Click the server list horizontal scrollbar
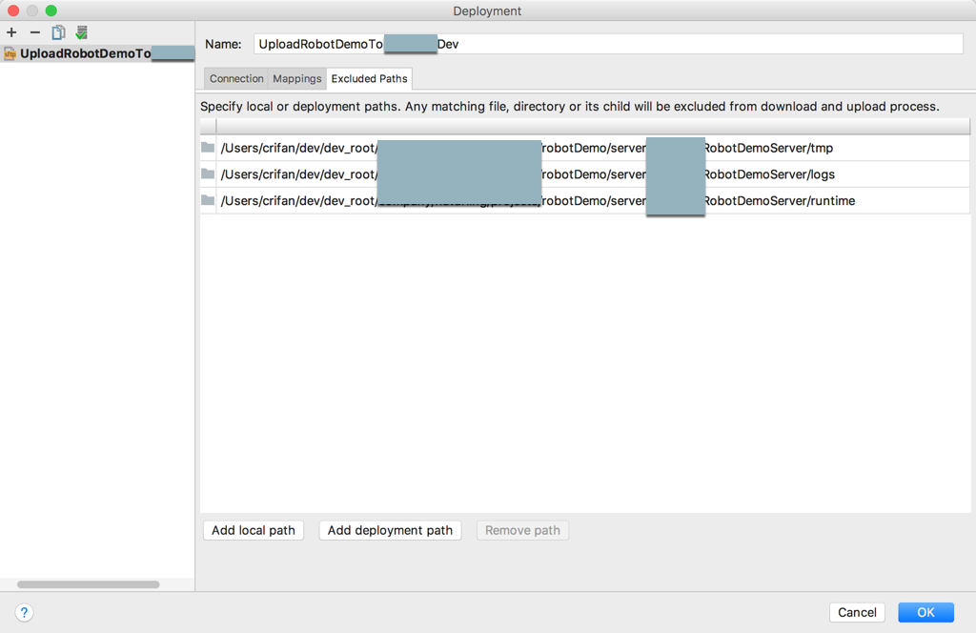 (89, 584)
